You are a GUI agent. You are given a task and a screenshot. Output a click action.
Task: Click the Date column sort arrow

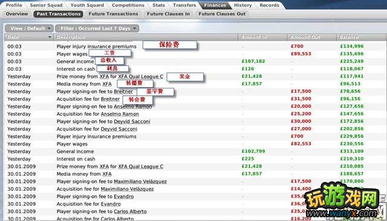pos(50,37)
